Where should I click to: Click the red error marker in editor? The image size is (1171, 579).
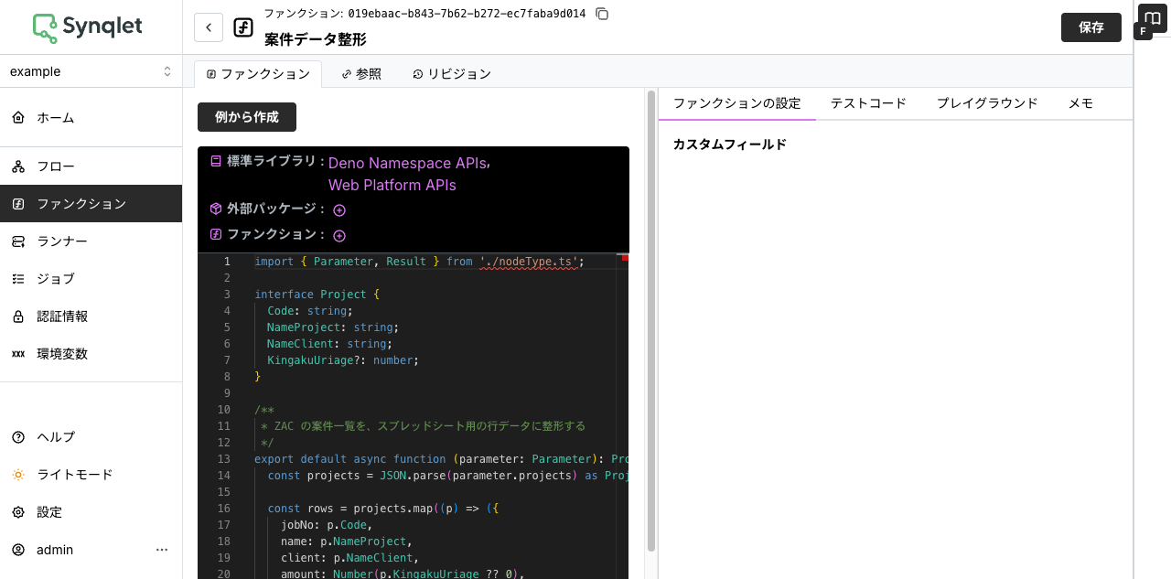point(626,258)
